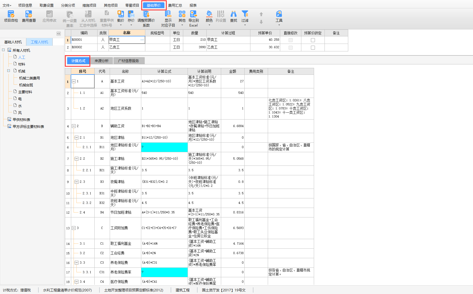Click the cyan 地区津贴标准 formula cell

(164, 147)
